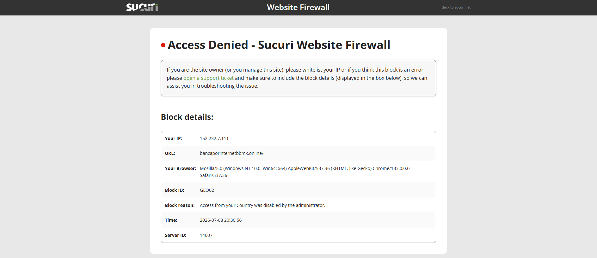Click the 'Time:' row label
This screenshot has height=258, width=597.
tap(171, 220)
